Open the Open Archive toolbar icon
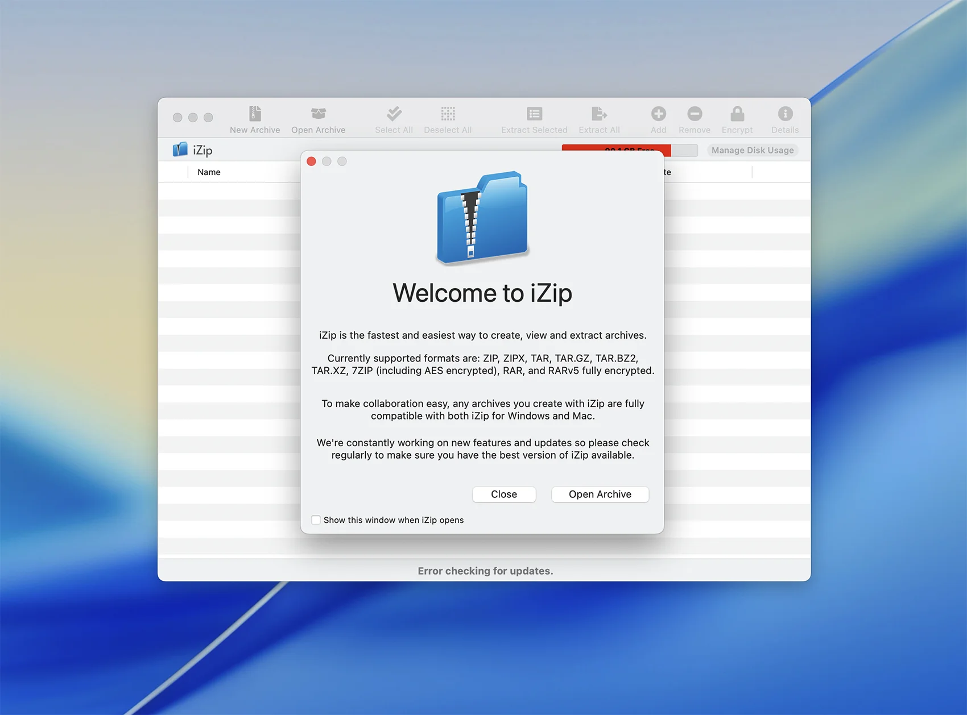The width and height of the screenshot is (967, 715). (x=318, y=114)
